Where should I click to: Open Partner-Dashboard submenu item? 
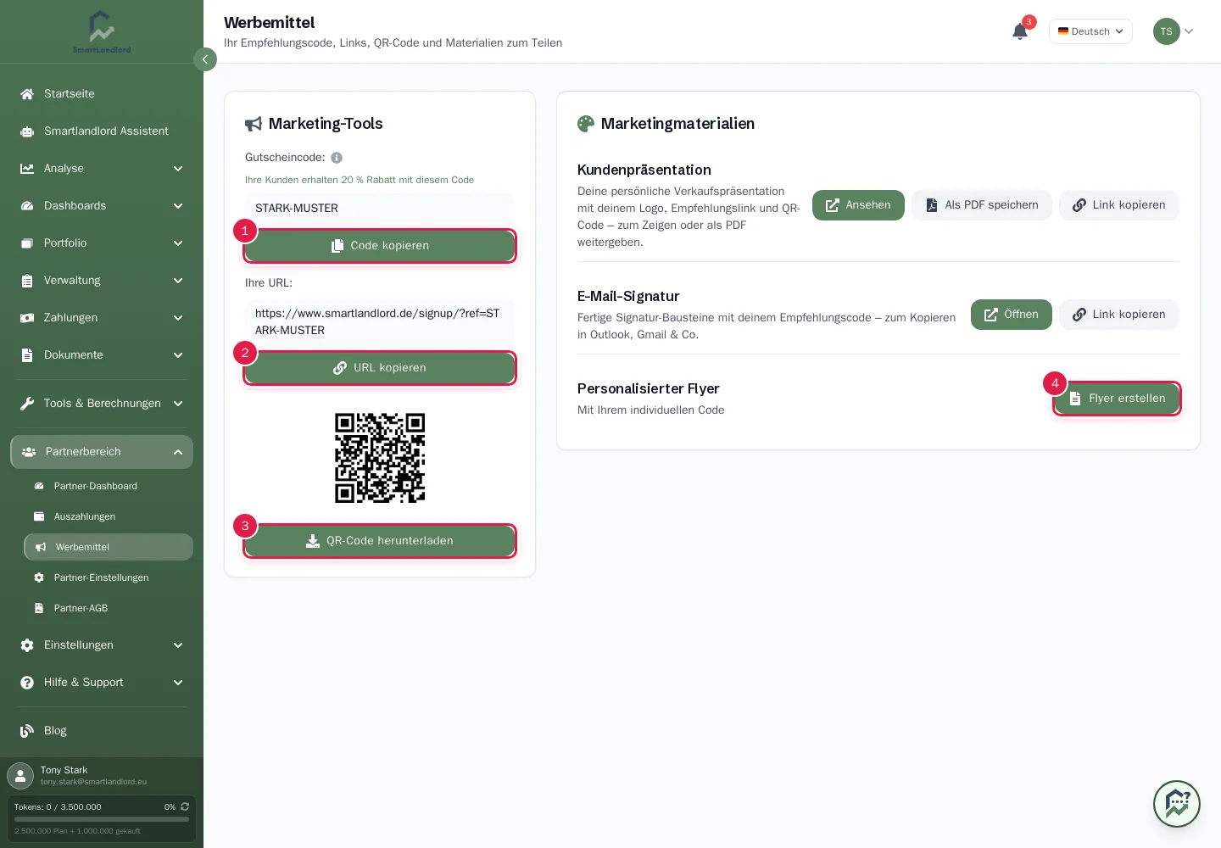click(109, 486)
